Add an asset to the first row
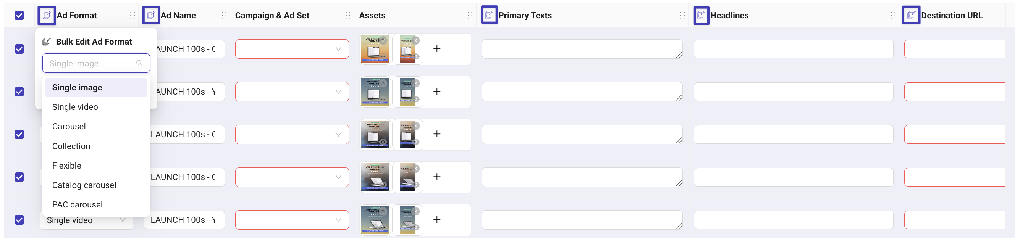This screenshot has width=1015, height=238. [436, 49]
